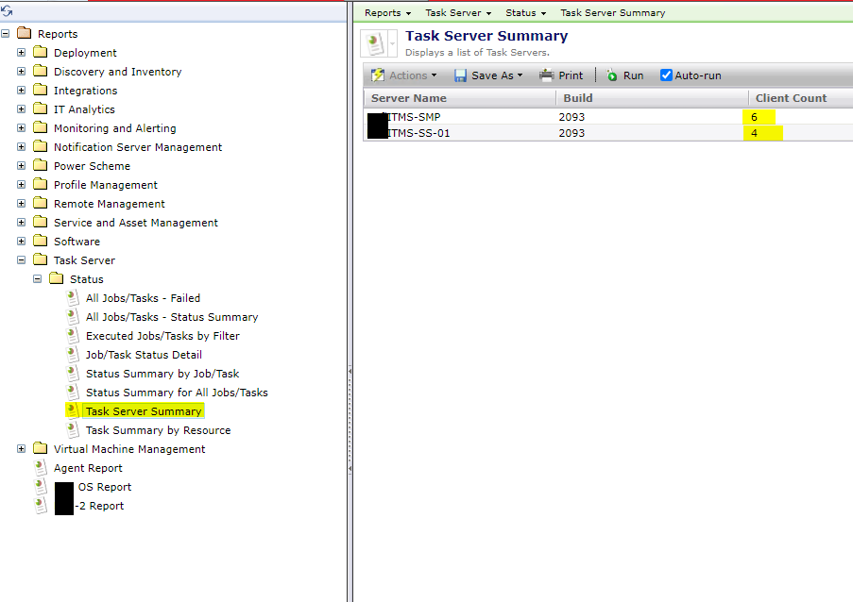Click the client count value 4
The image size is (853, 602).
pos(754,133)
